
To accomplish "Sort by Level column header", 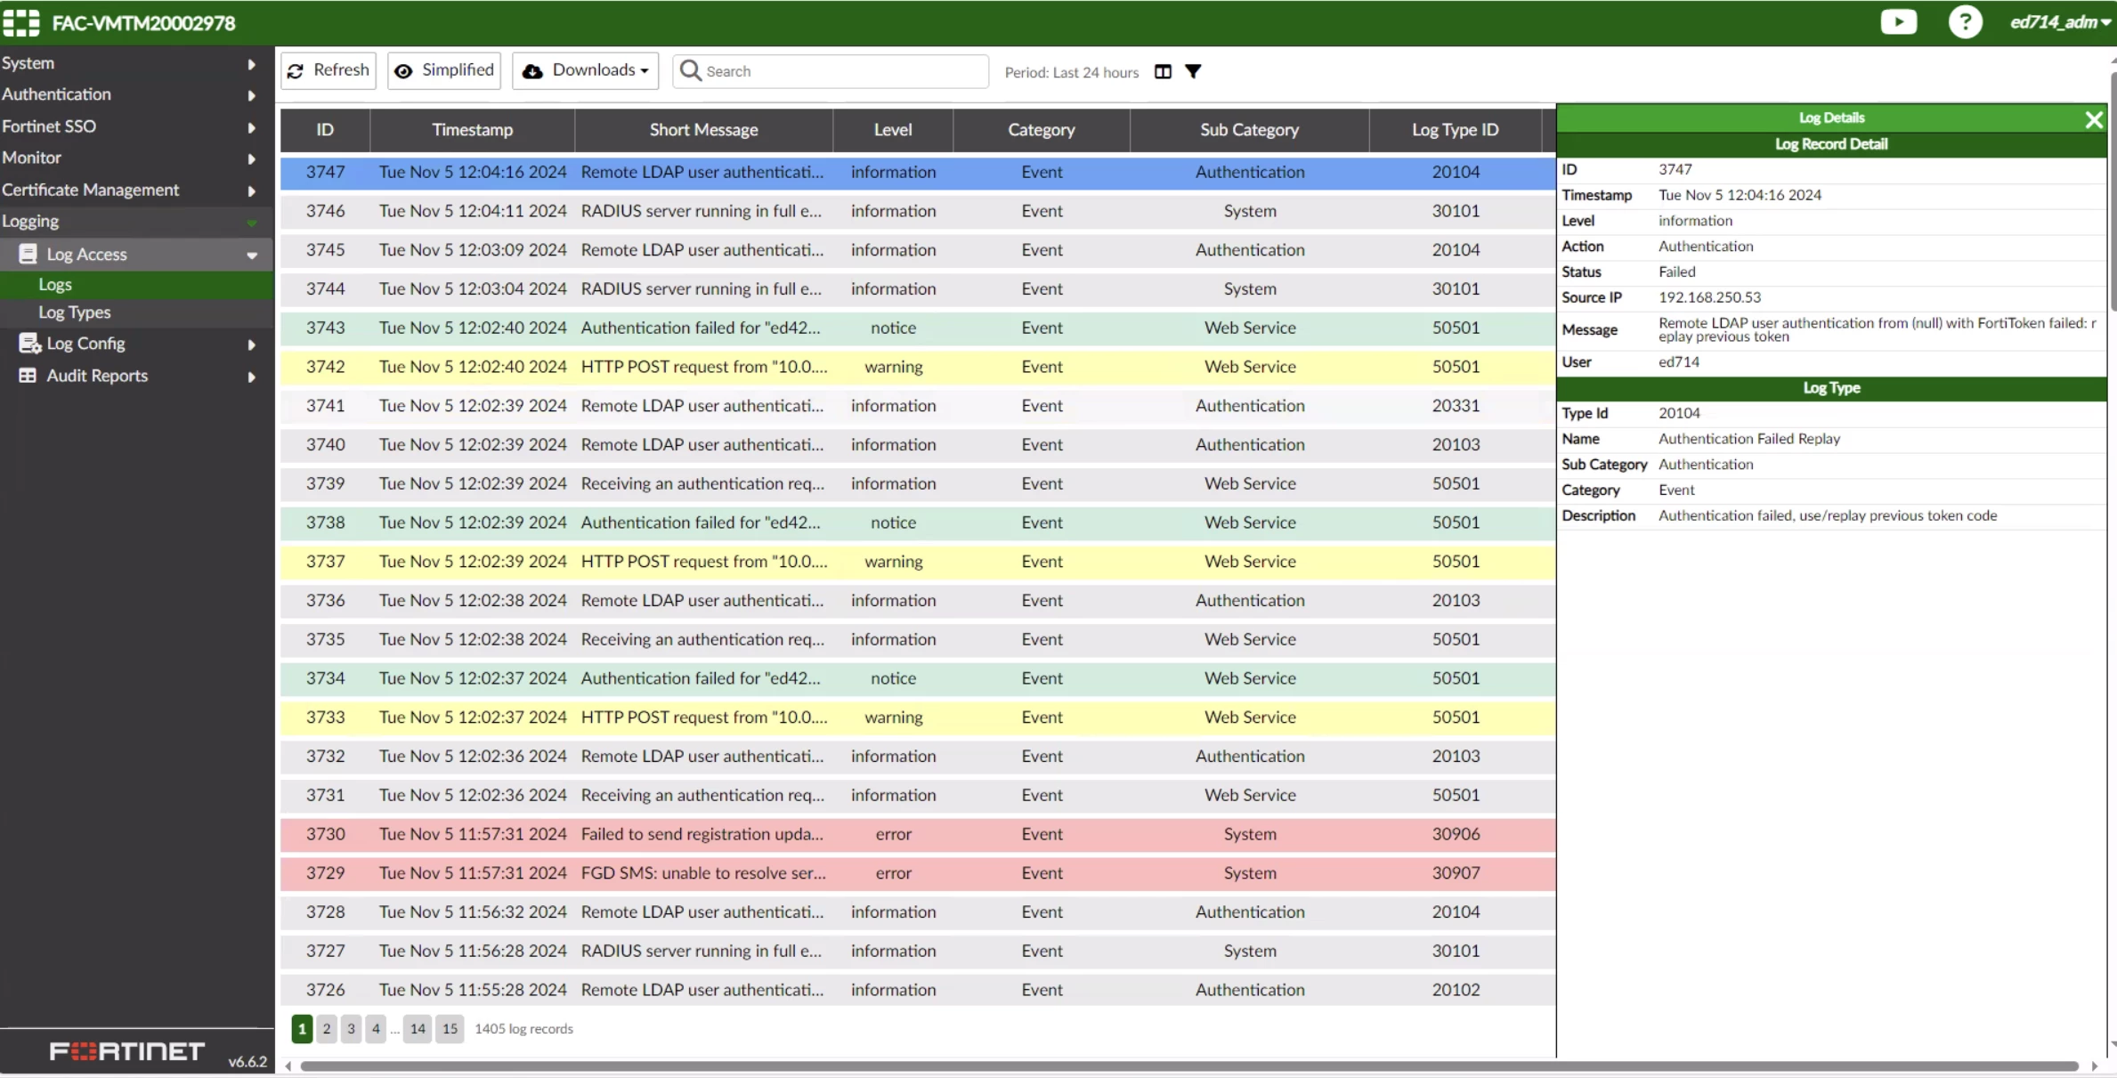I will [893, 130].
